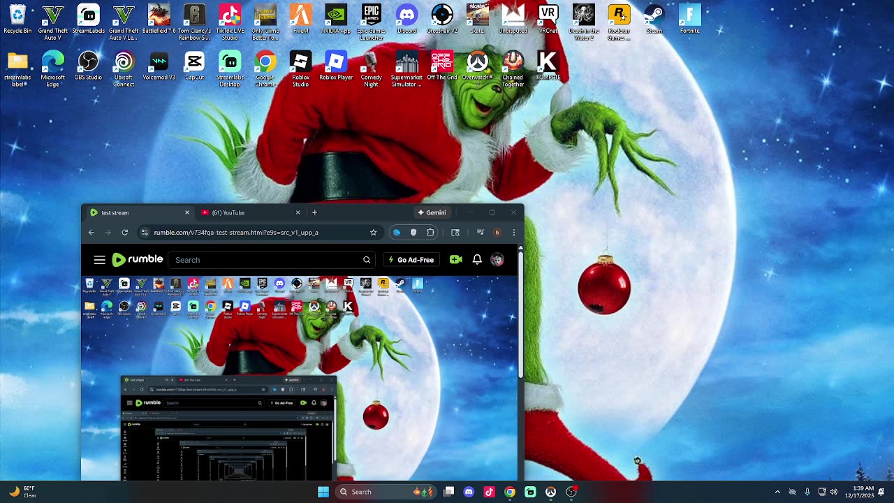Switch to the (61) YouTube tab
This screenshot has height=503, width=894.
[x=249, y=212]
